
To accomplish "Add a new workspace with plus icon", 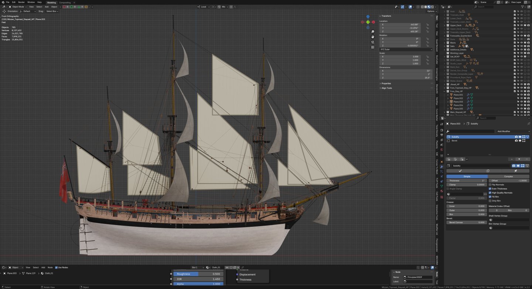I will click(74, 2).
